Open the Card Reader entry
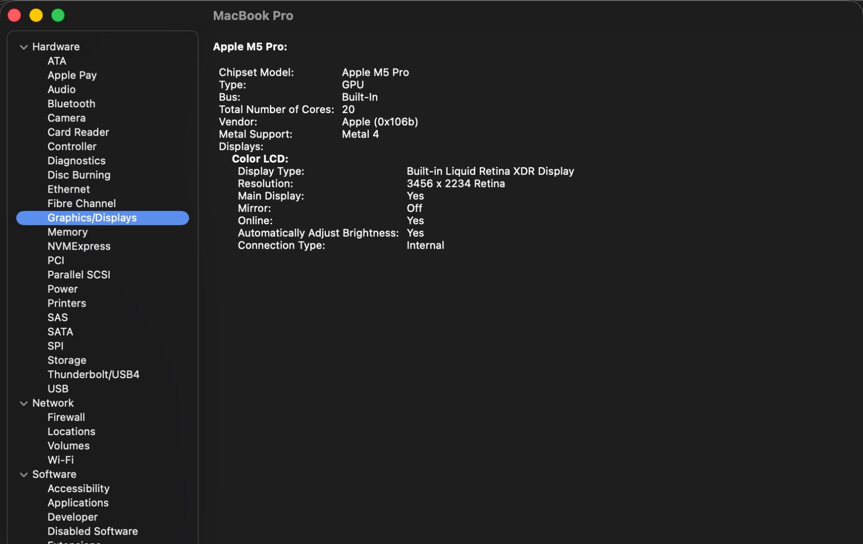 78,132
